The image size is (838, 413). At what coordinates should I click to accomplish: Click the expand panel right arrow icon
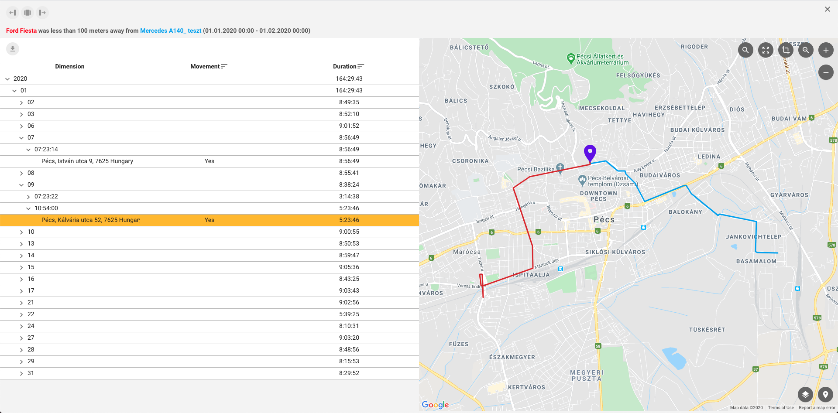(42, 13)
